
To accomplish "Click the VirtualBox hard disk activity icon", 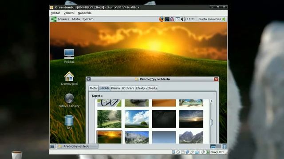I will pyautogui.click(x=174, y=152).
